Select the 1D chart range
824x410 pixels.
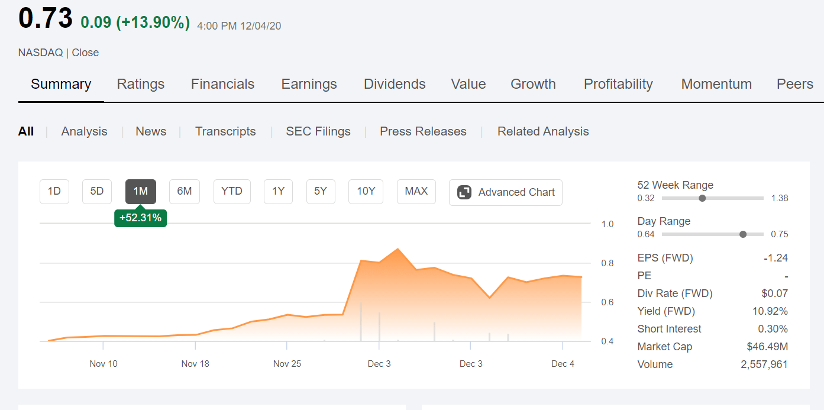coord(54,192)
